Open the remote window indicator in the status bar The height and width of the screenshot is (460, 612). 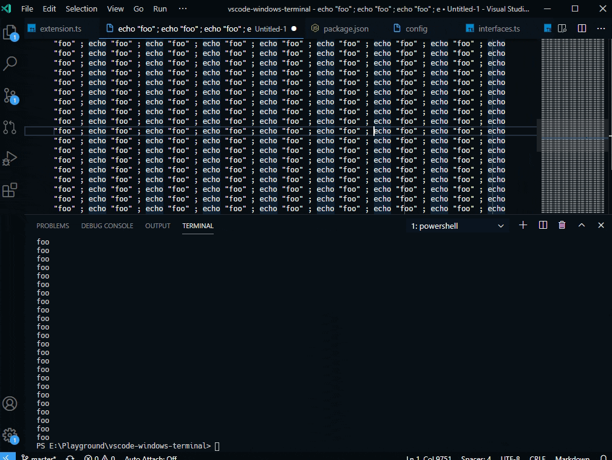coord(8,456)
